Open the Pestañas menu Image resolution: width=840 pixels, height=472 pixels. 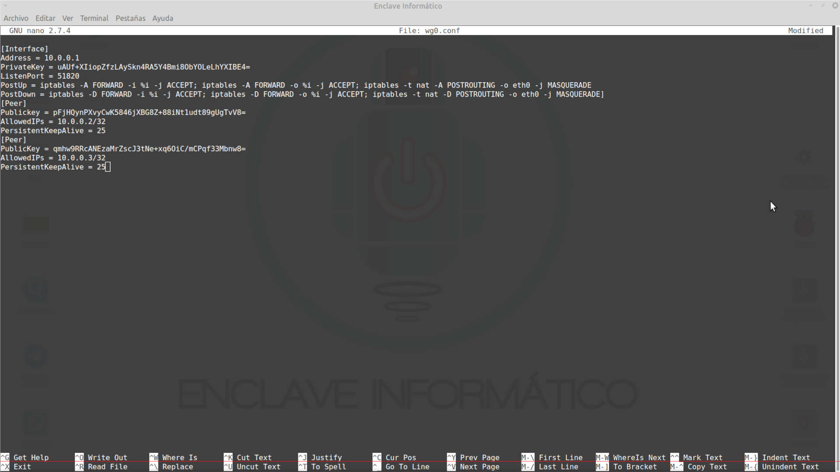click(x=130, y=18)
